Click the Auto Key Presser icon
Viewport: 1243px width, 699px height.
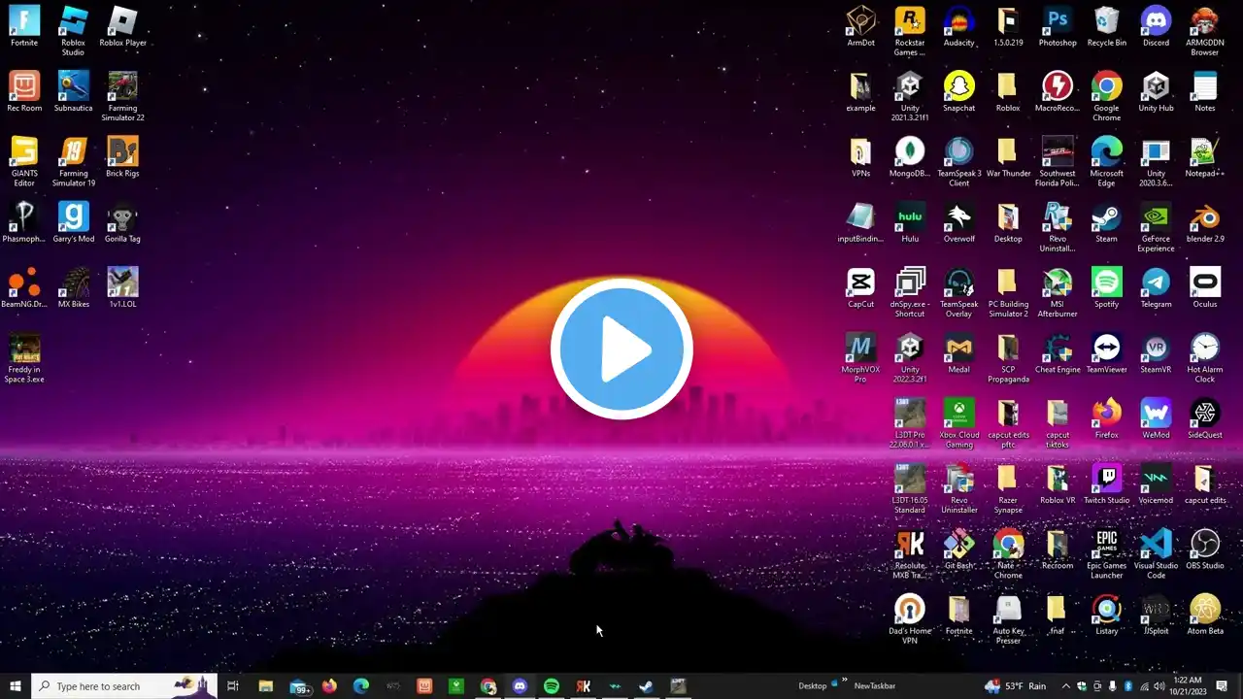[x=1008, y=617]
